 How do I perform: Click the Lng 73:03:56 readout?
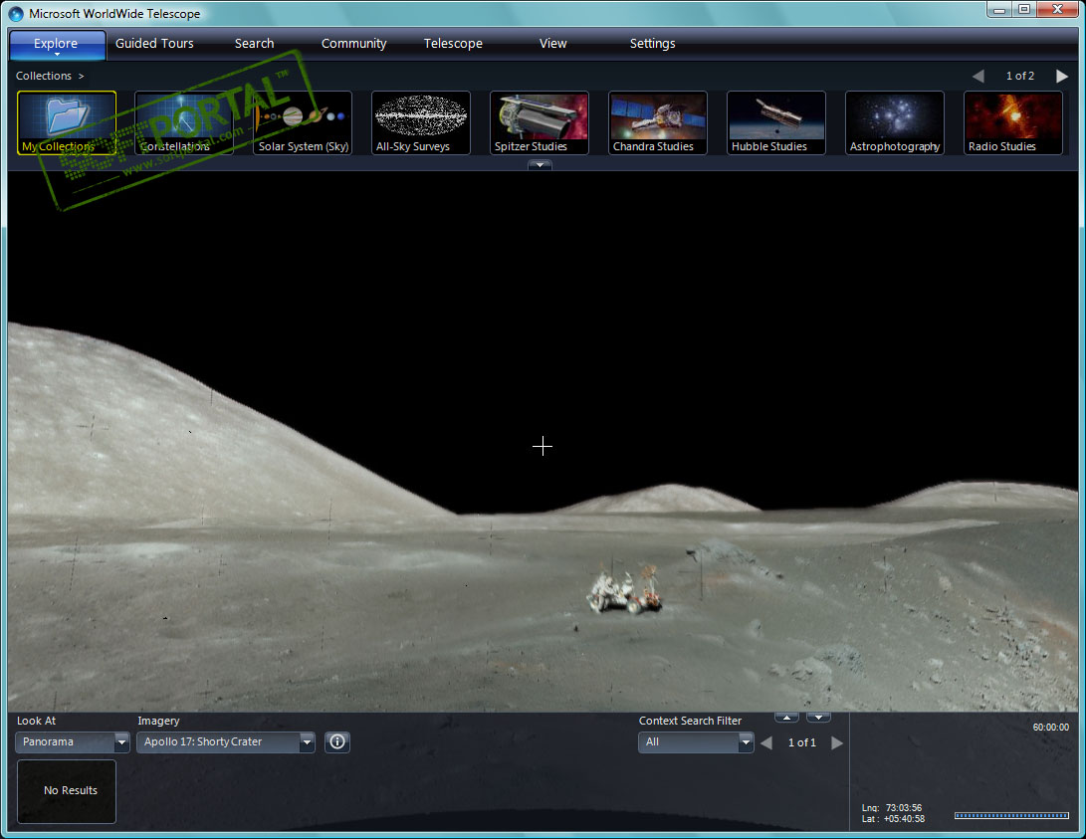pos(891,808)
